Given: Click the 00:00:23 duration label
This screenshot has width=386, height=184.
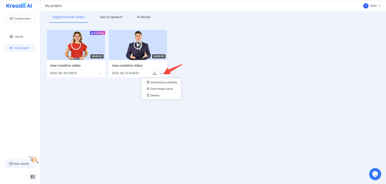Looking at the screenshot, I should [97, 56].
